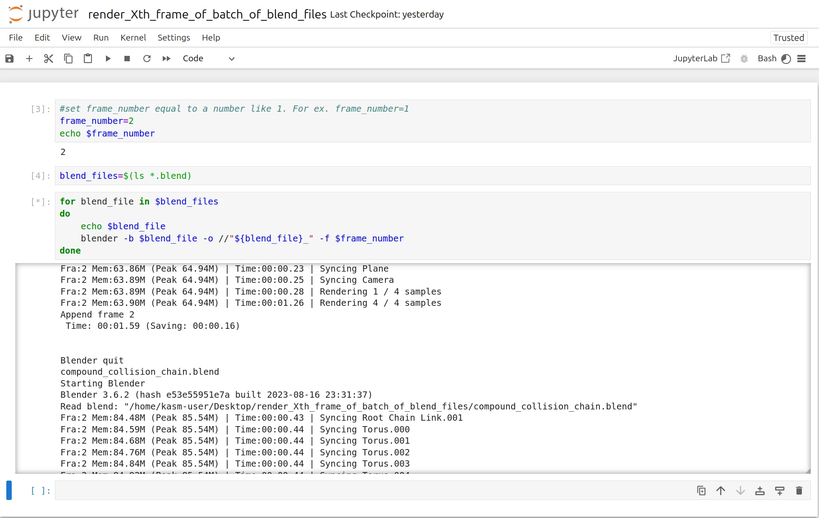Open the File menu
The image size is (819, 518).
[x=16, y=38]
